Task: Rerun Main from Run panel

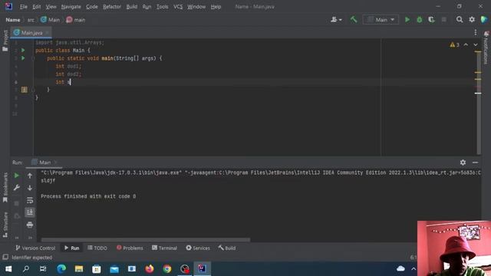Action: coord(17,176)
